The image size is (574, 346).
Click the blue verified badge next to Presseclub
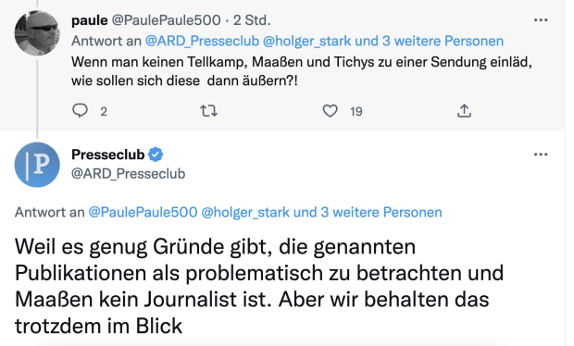coord(156,154)
